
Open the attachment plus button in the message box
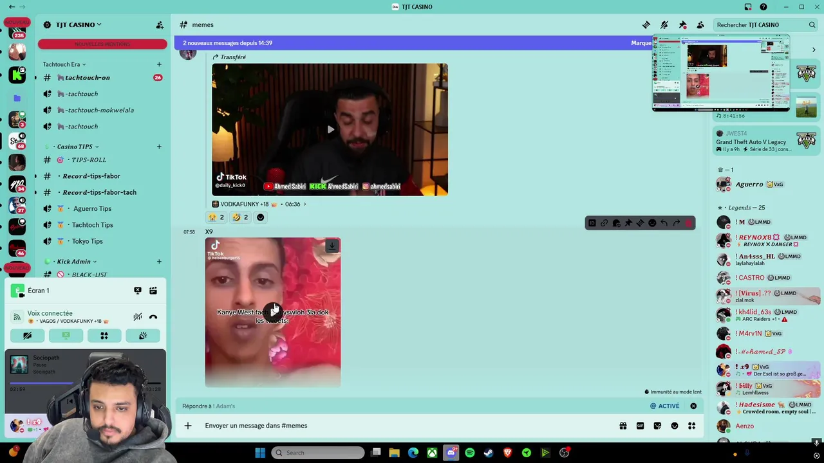[x=188, y=426]
